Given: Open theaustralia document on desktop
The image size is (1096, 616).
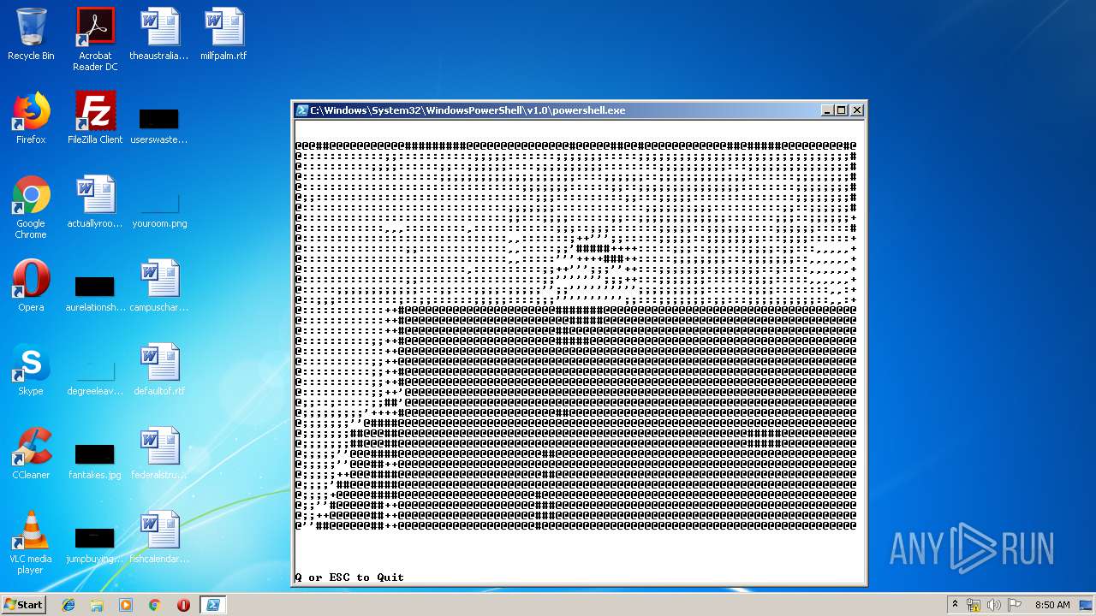Looking at the screenshot, I should [x=159, y=34].
